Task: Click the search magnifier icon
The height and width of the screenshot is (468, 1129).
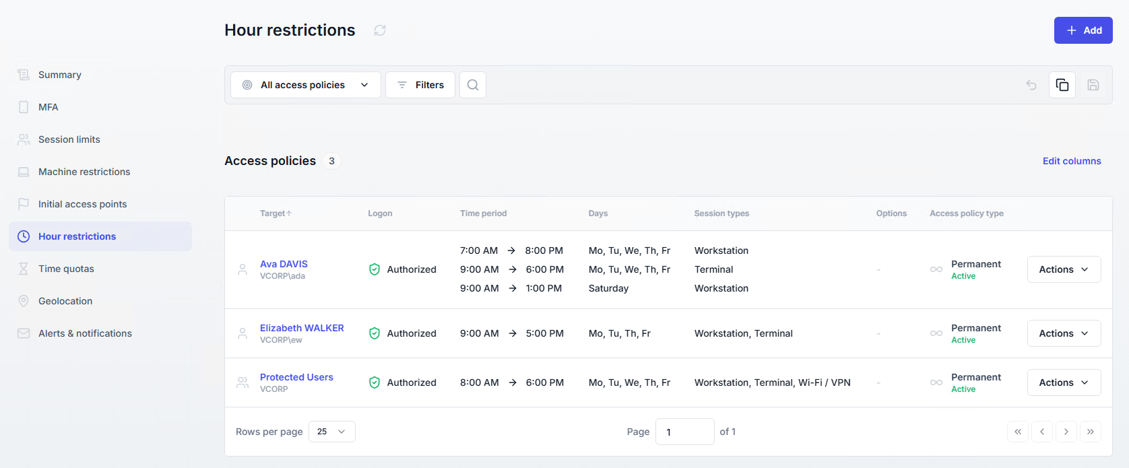Action: coord(473,85)
